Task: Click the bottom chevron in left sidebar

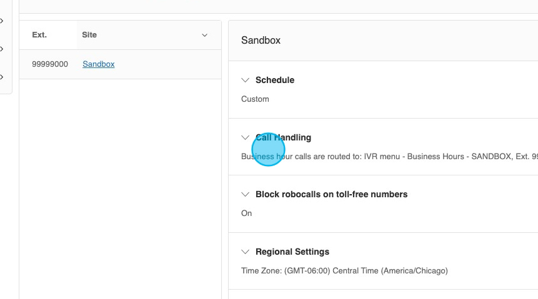Action: [2, 77]
